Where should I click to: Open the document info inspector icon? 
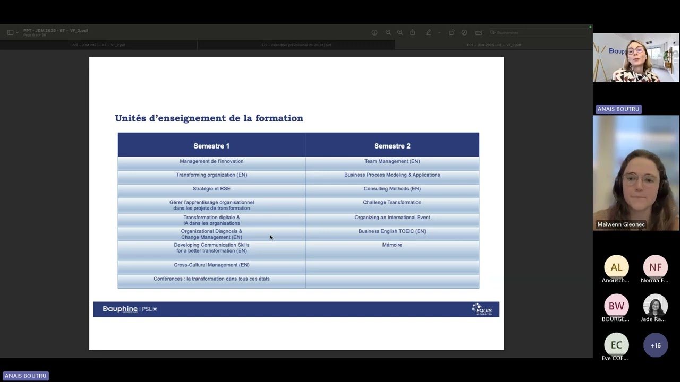pyautogui.click(x=375, y=32)
